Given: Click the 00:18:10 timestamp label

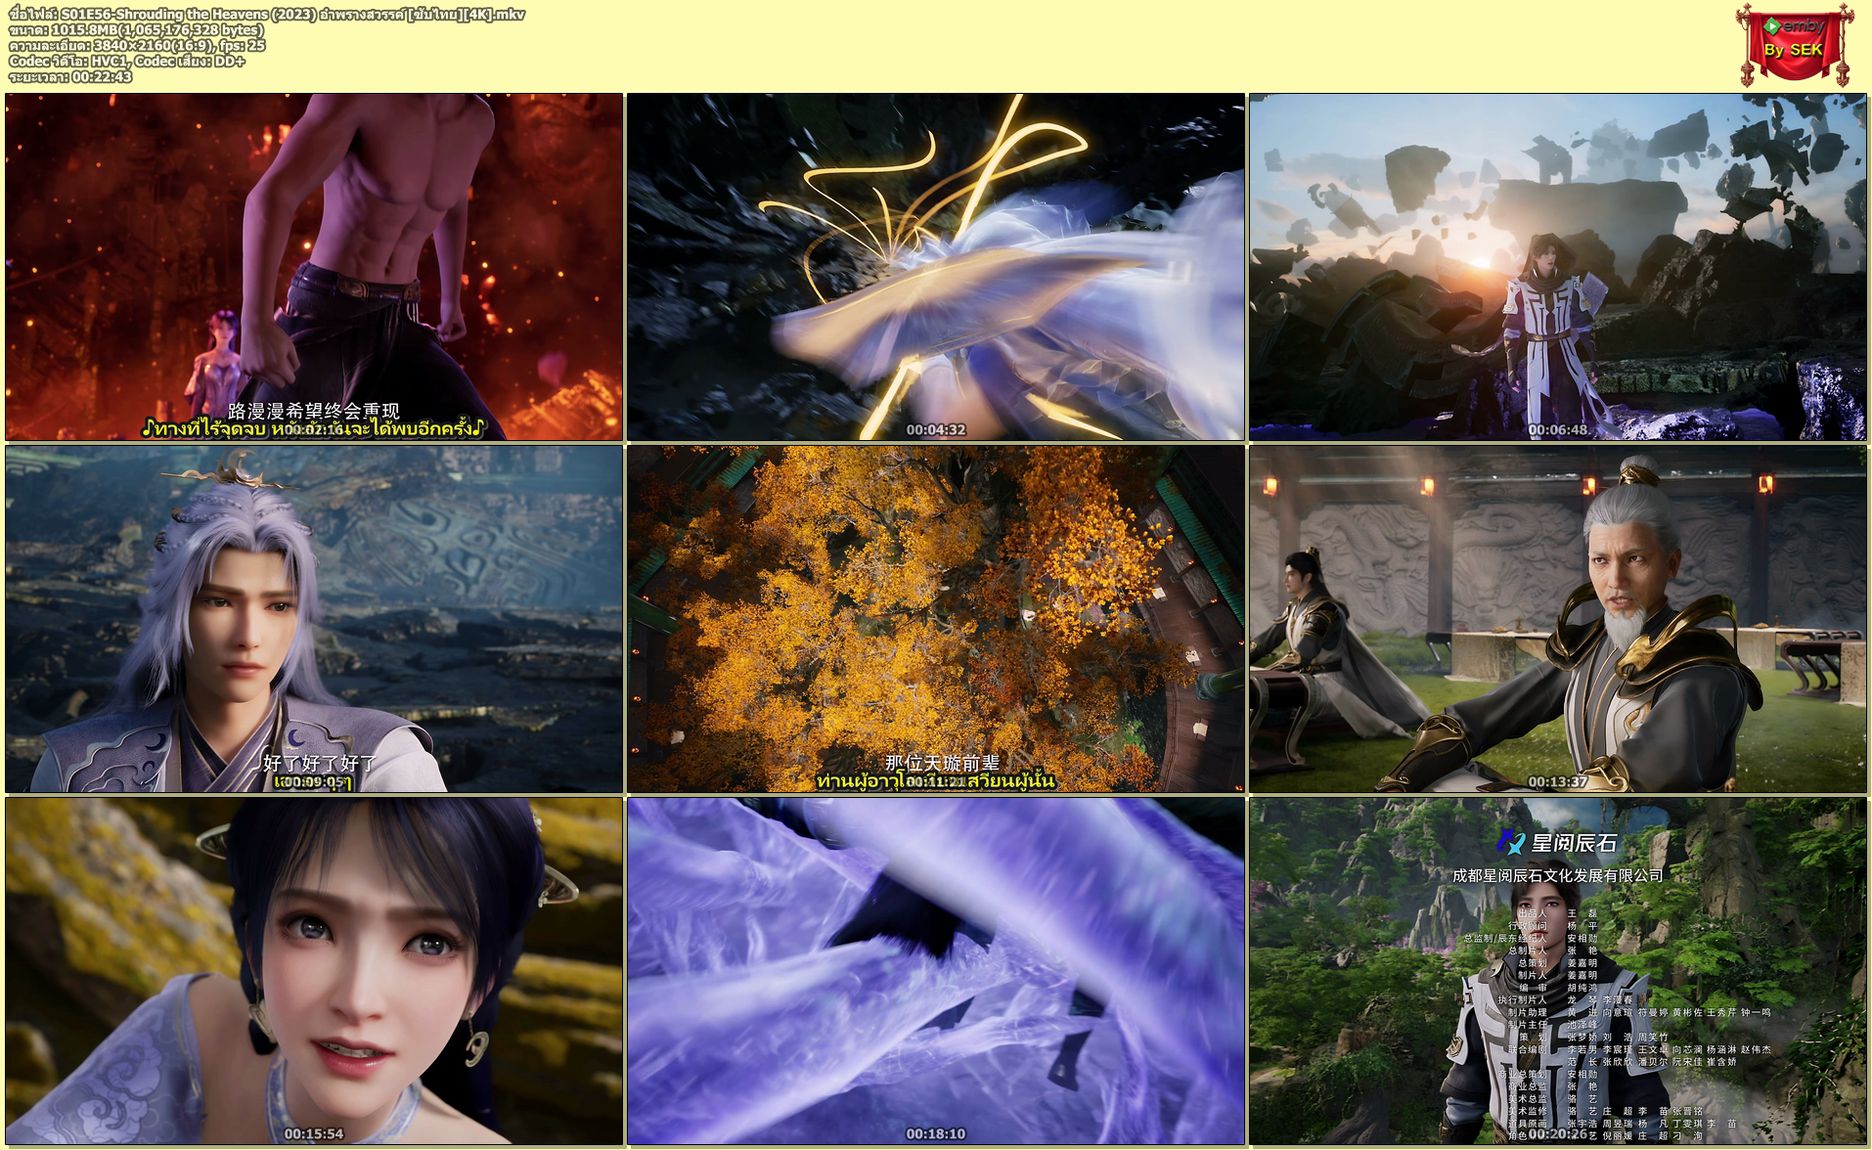Looking at the screenshot, I should point(936,1133).
